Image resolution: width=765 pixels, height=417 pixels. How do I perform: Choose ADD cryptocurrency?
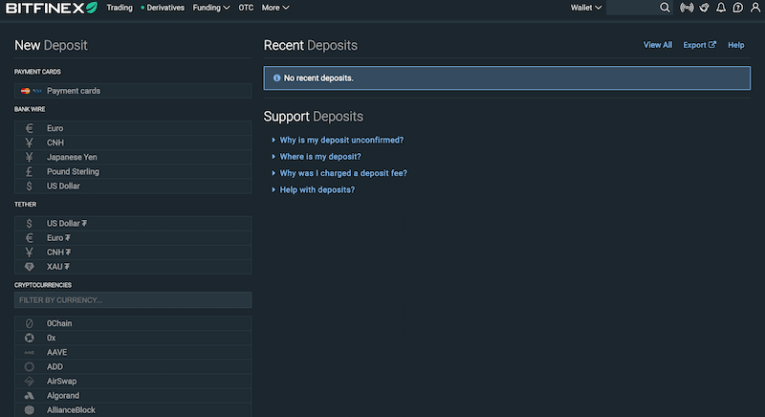coord(133,366)
